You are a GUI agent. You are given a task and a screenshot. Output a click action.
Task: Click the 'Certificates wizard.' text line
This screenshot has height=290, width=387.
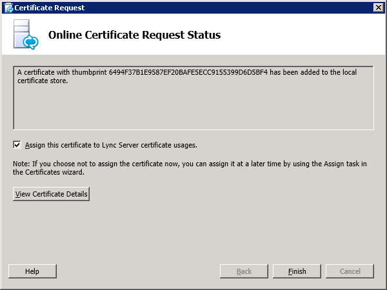48,172
